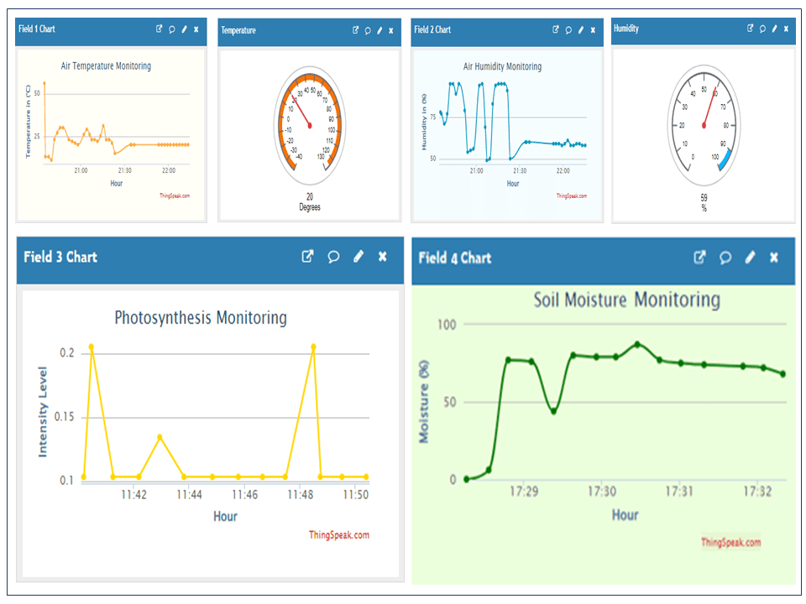Click the 11:42 label on Photosynthesis axis
The width and height of the screenshot is (806, 604).
point(133,495)
